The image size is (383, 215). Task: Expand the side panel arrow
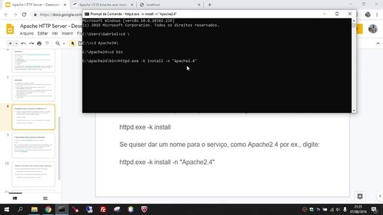click(380, 196)
